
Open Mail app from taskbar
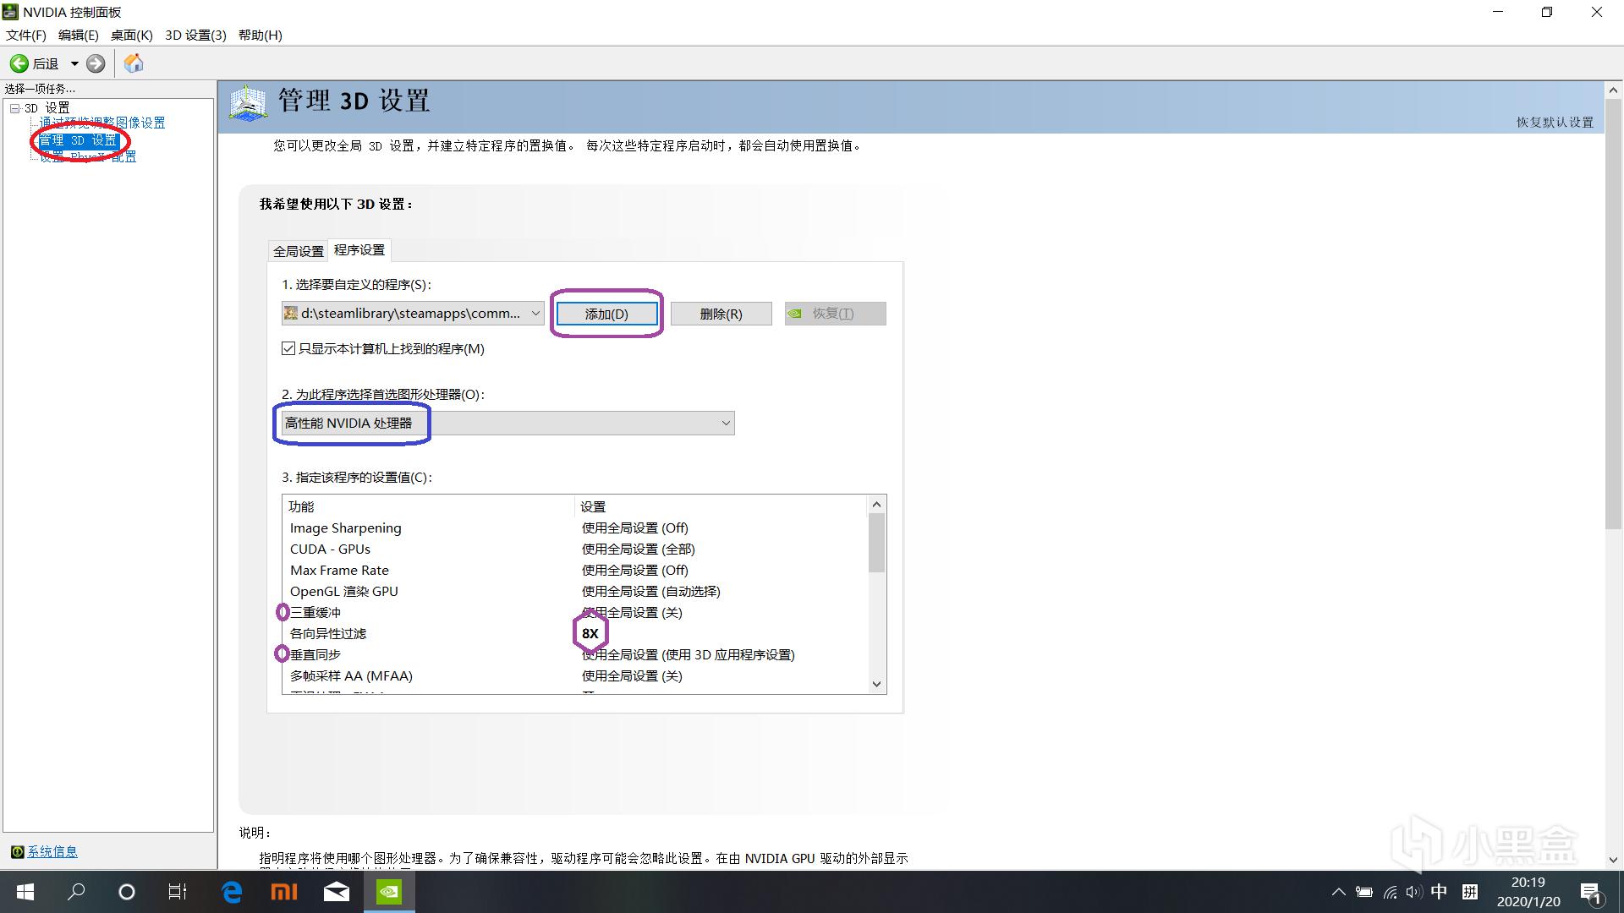click(x=337, y=892)
